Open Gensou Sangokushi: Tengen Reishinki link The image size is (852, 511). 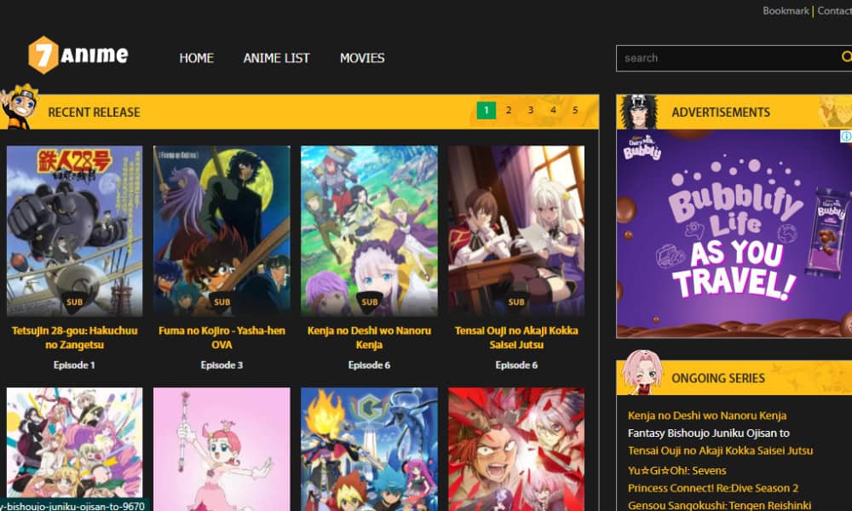719,505
